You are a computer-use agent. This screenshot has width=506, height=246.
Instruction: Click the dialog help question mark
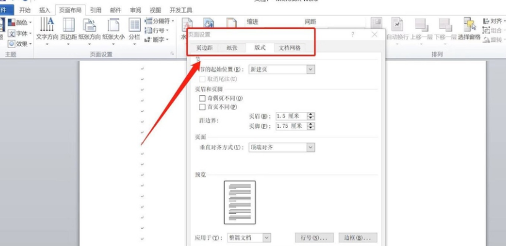tap(353, 35)
